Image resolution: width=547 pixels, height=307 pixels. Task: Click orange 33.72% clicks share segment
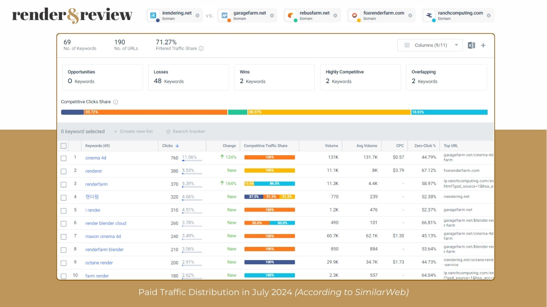point(156,112)
